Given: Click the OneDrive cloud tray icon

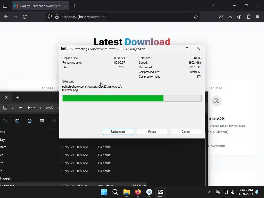Looking at the screenshot, I should coord(218,192).
